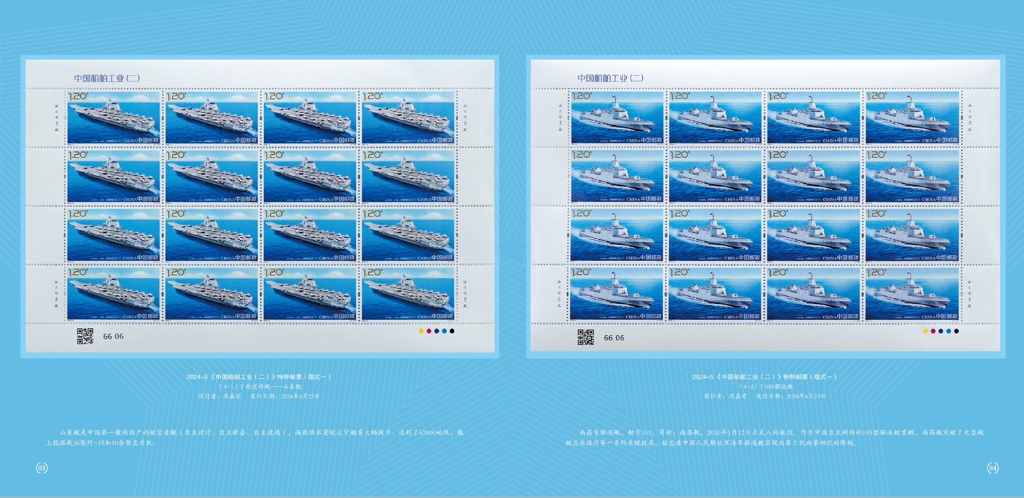Click the (4-1) T 航空母舰 山东舰 caption line
1024x498 pixels.
260,387
